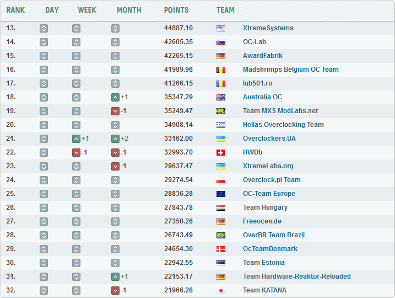
Task: Click Japan flag icon next to Team KATANA
Action: click(221, 290)
